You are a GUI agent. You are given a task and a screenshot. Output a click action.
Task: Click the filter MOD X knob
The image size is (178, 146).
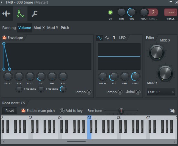point(157,52)
